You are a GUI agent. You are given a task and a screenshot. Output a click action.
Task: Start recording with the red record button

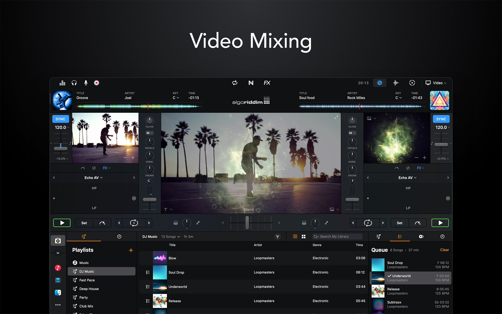[96, 83]
